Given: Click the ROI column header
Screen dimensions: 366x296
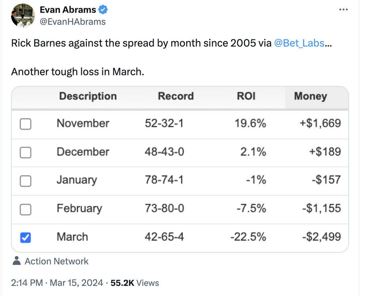Looking at the screenshot, I should tap(246, 96).
